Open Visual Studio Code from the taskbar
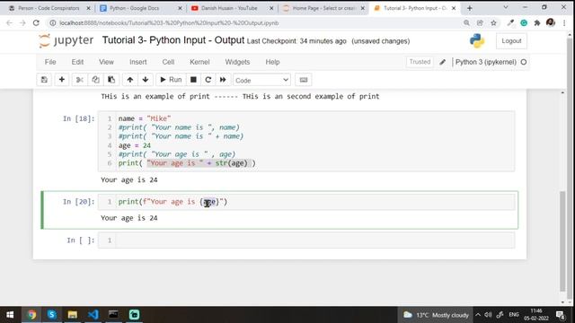The image size is (575, 323). pyautogui.click(x=93, y=315)
